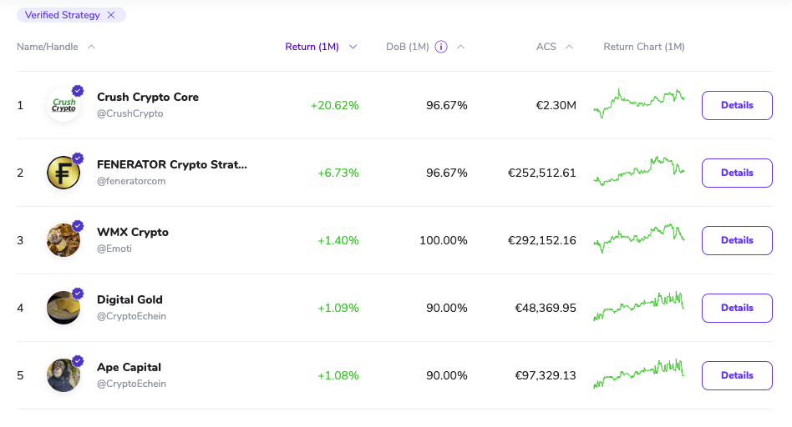Sort by DoB (1M) column arrow
This screenshot has width=792, height=427.
(460, 47)
